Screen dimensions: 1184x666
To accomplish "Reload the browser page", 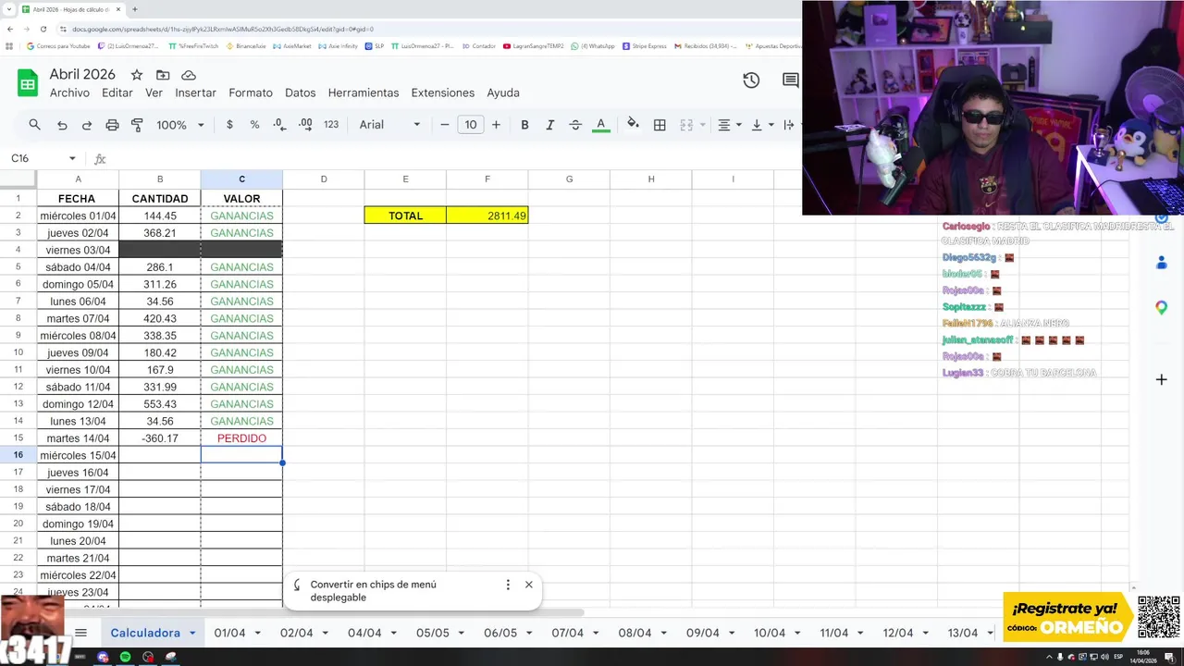I will coord(43,29).
